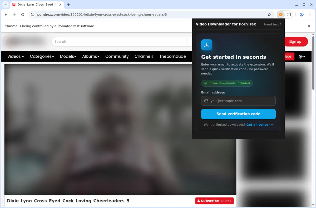316x208 pixels.
Task: Expand the Albums dropdown menu
Action: (x=91, y=56)
